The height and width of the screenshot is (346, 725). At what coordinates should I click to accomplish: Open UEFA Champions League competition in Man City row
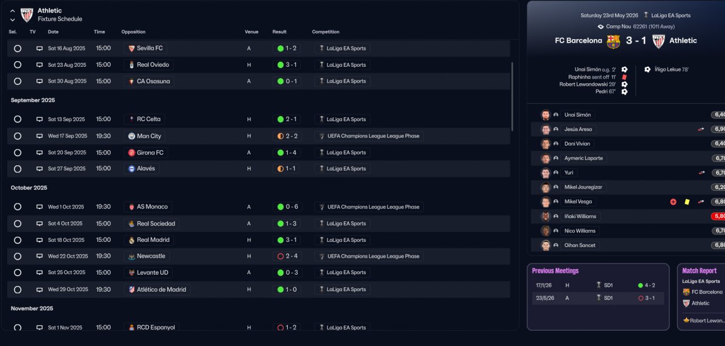pyautogui.click(x=369, y=136)
